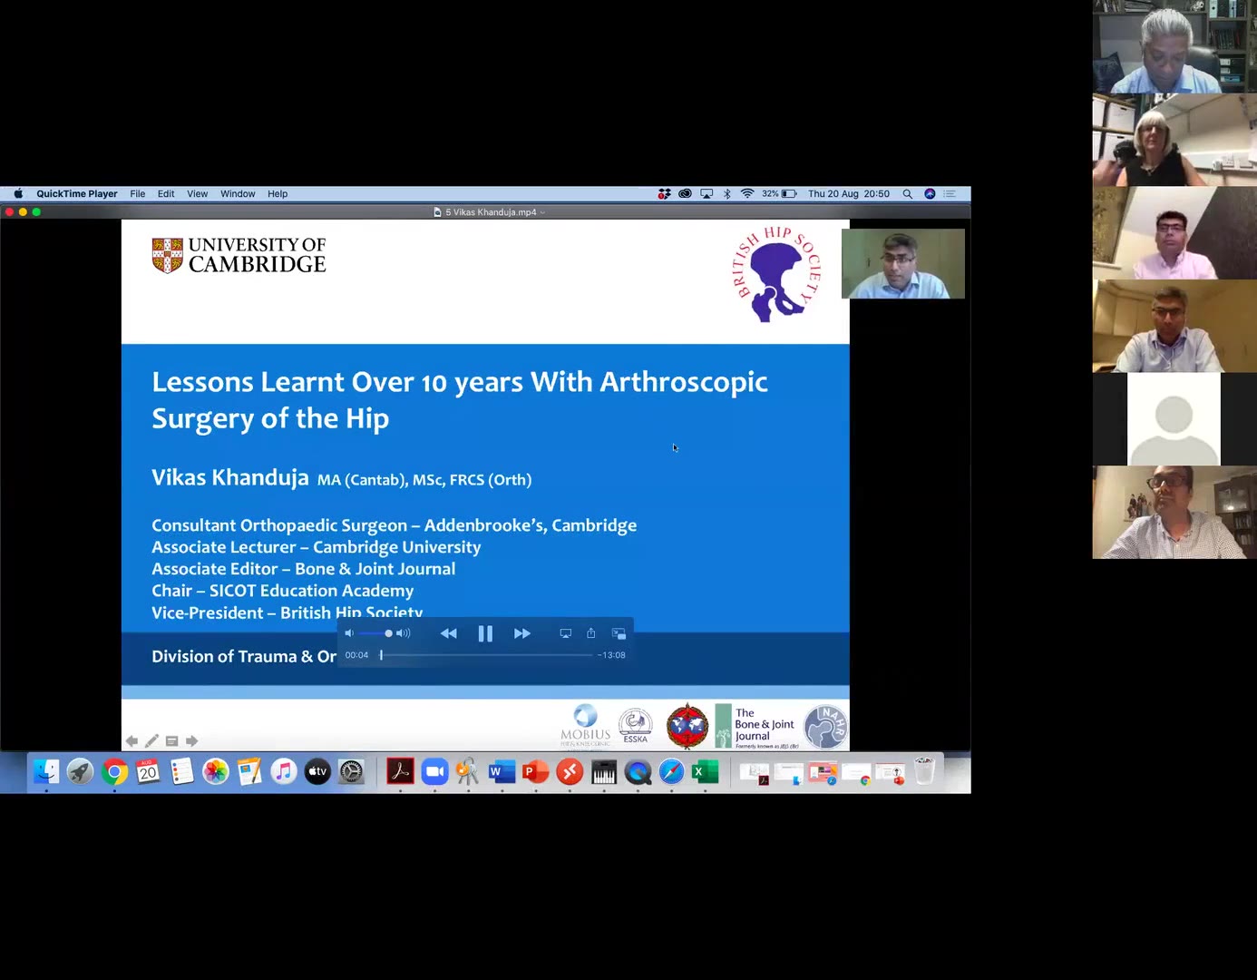
Task: Open Keychain Access from the Dock
Action: [468, 771]
